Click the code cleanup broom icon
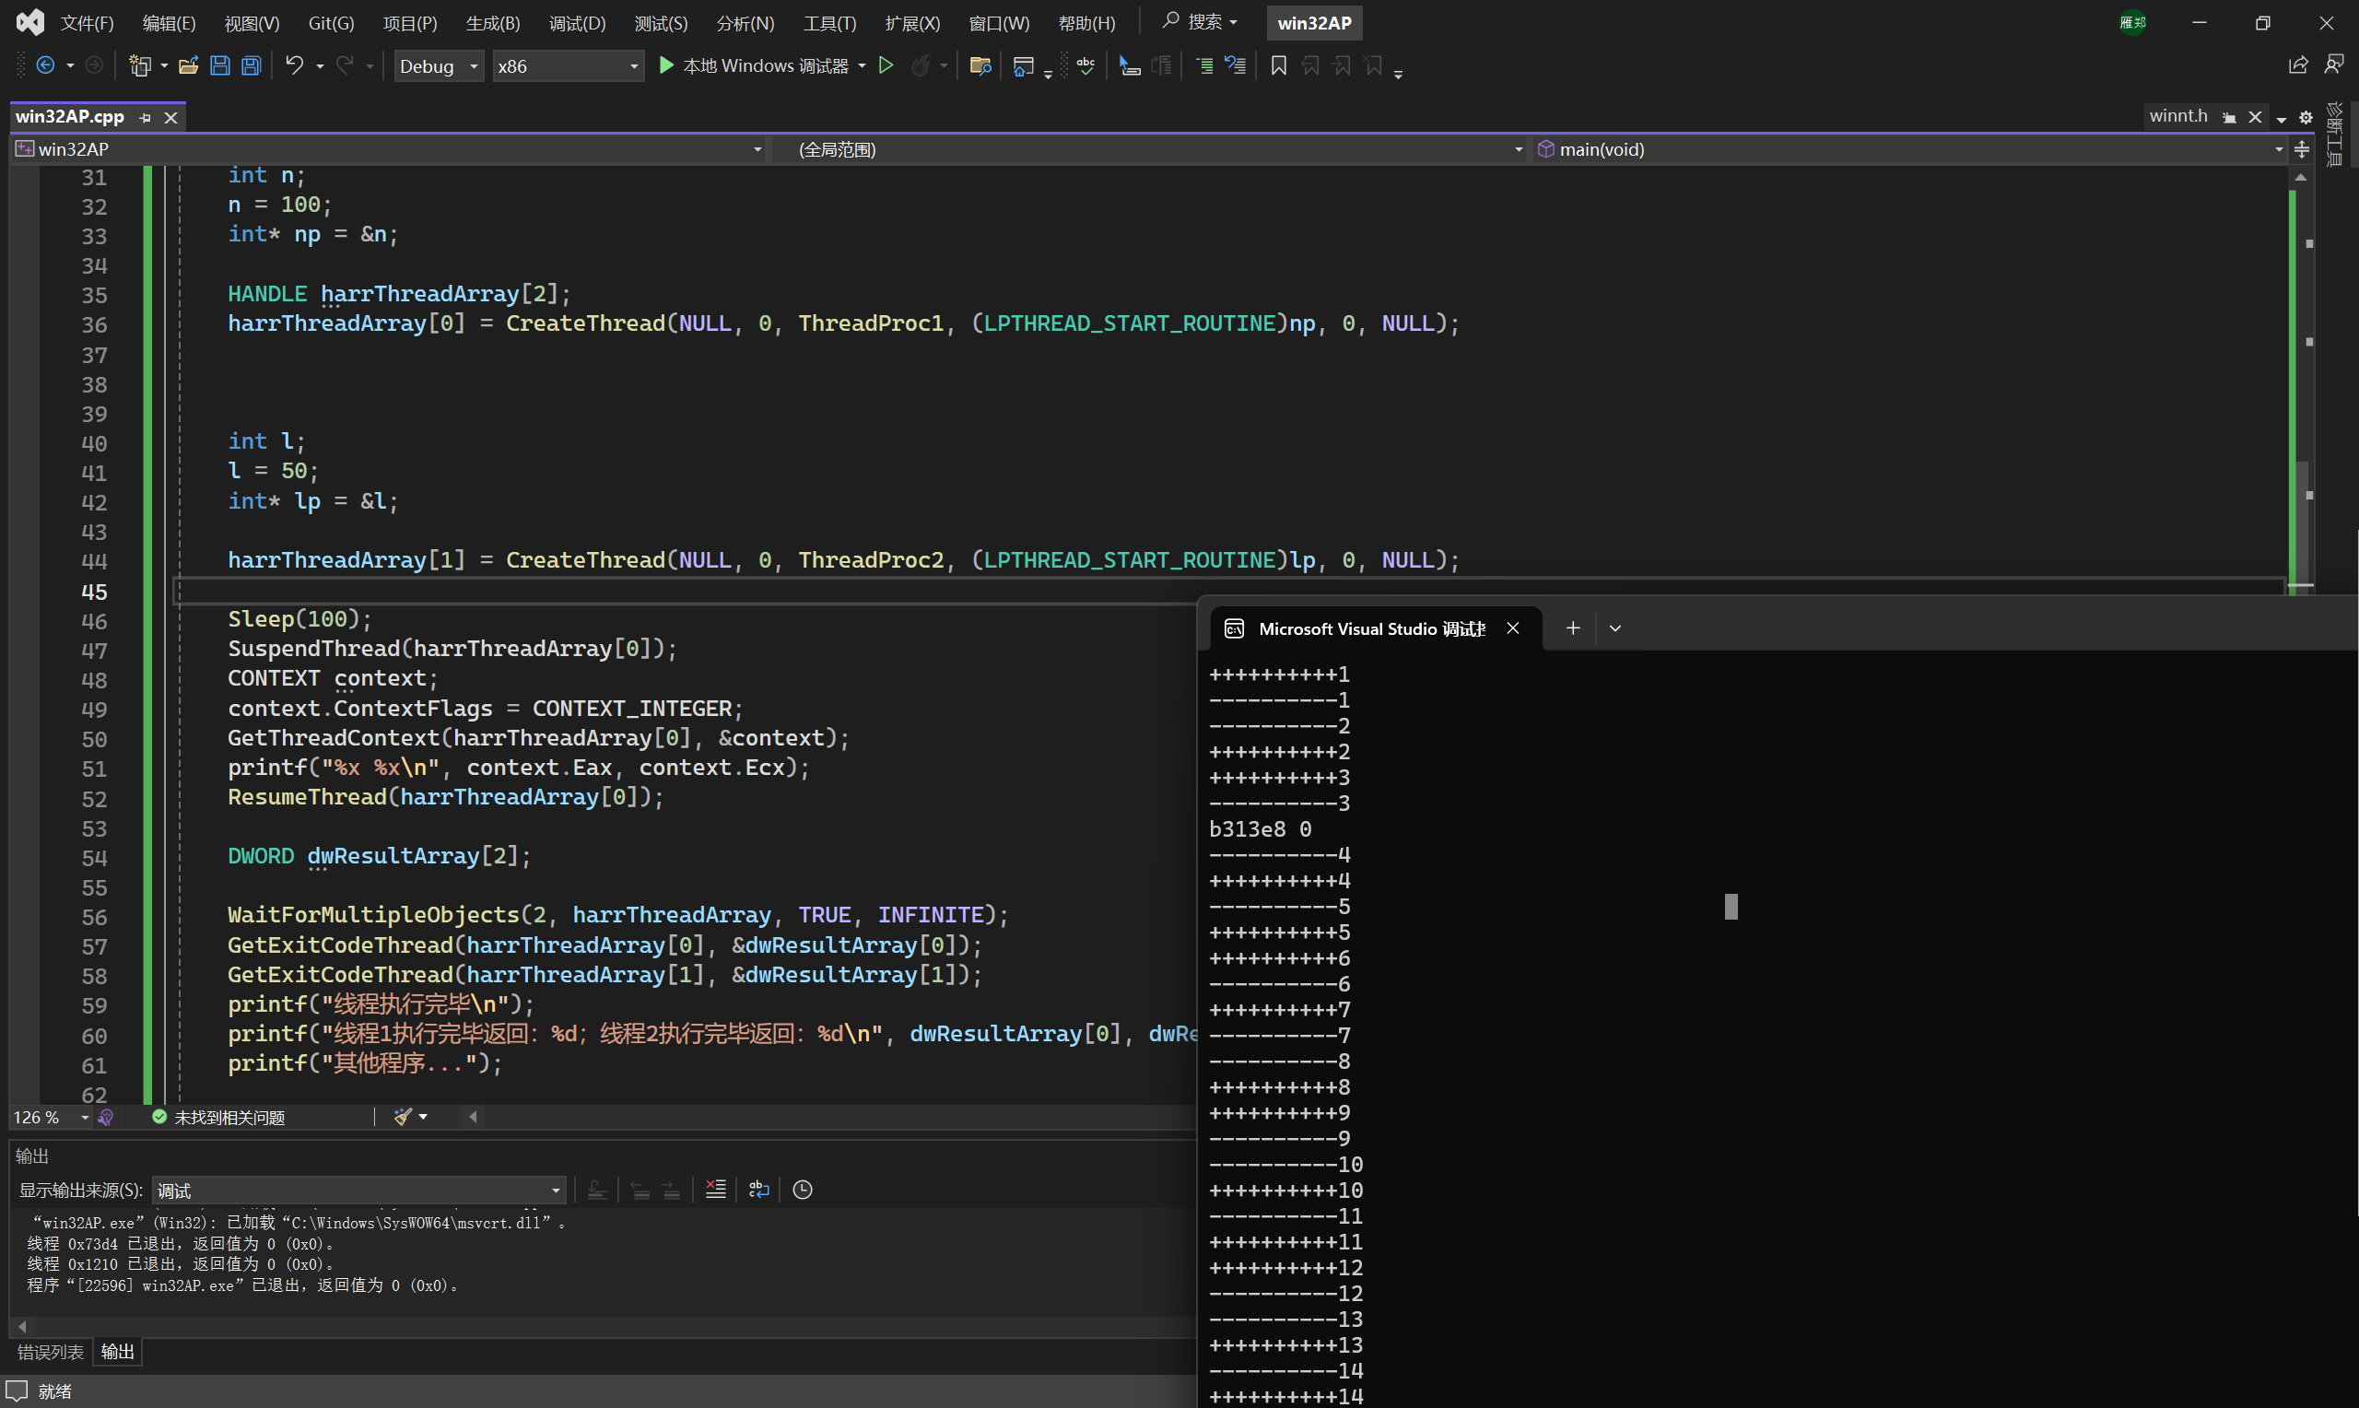This screenshot has height=1408, width=2359. [403, 1117]
